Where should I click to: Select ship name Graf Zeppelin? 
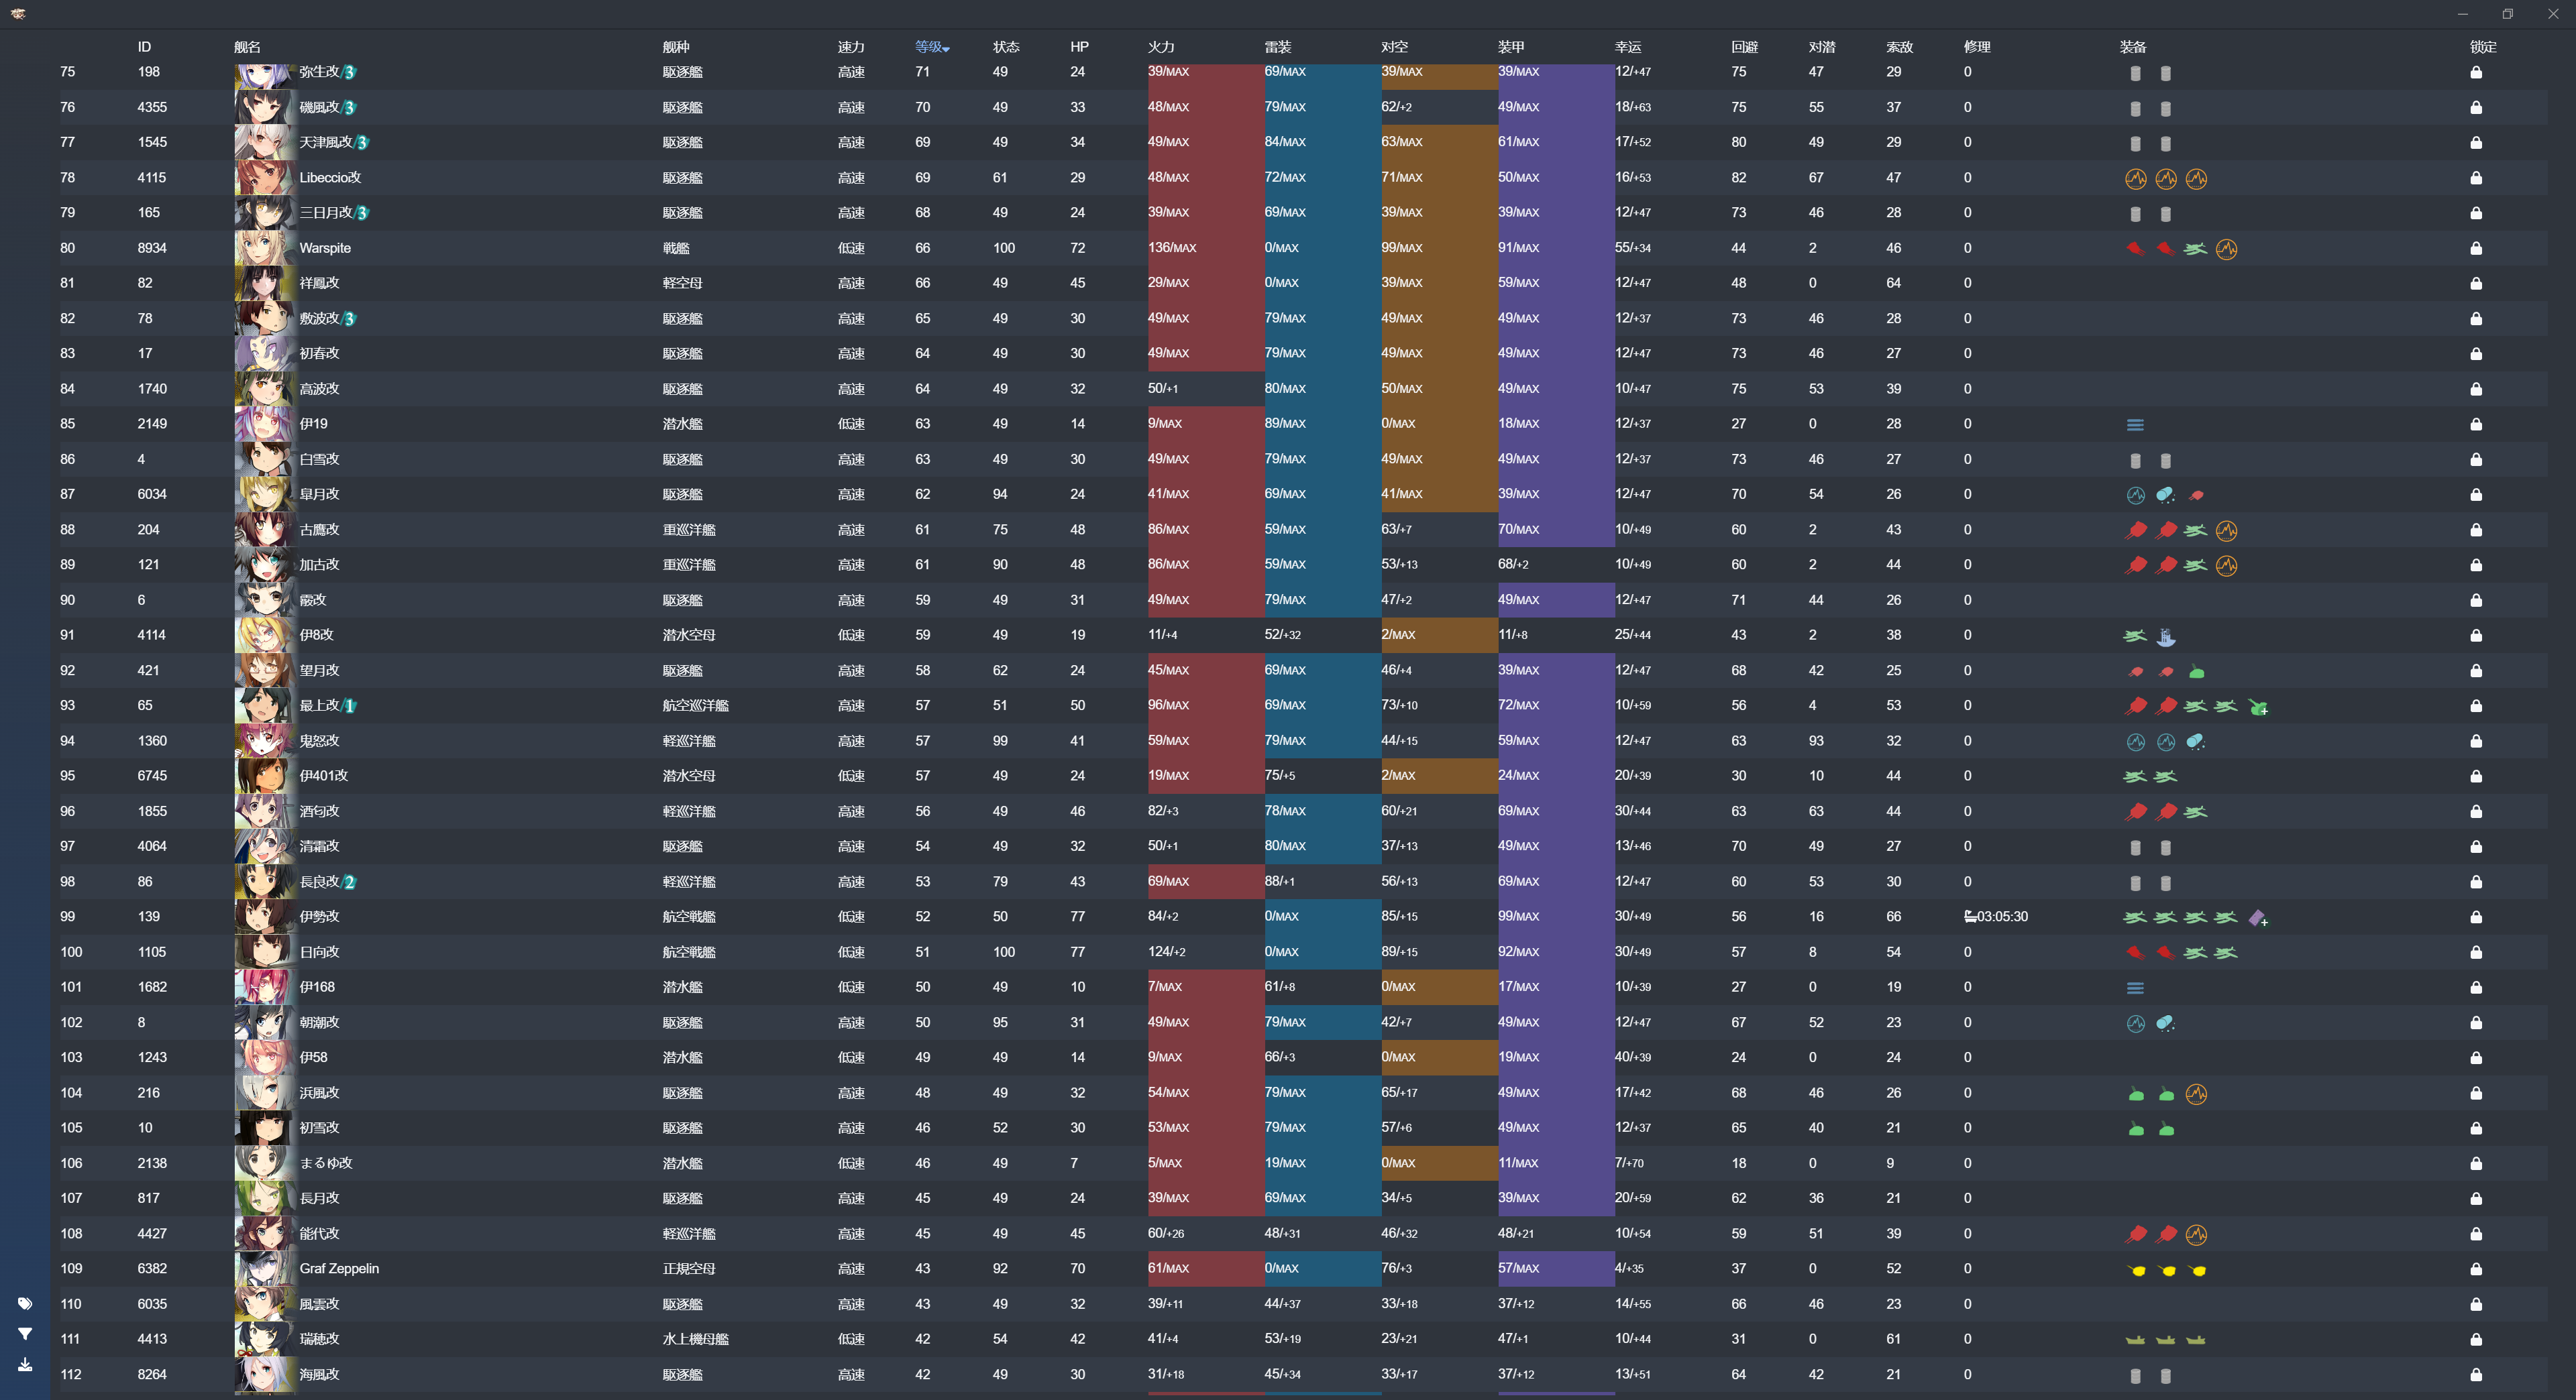point(339,1269)
